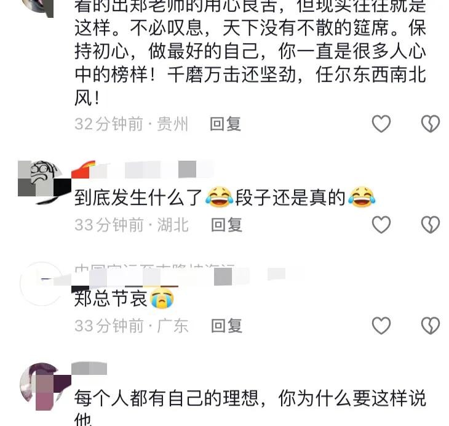Viewport: 449px width, 426px height.
Task: Reply to the 33分钟前 Hubei comment
Action: pyautogui.click(x=226, y=225)
